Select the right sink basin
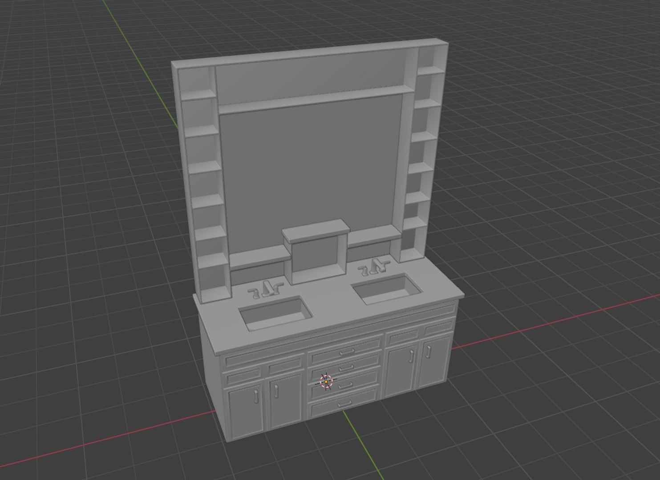The height and width of the screenshot is (480, 660). [387, 289]
